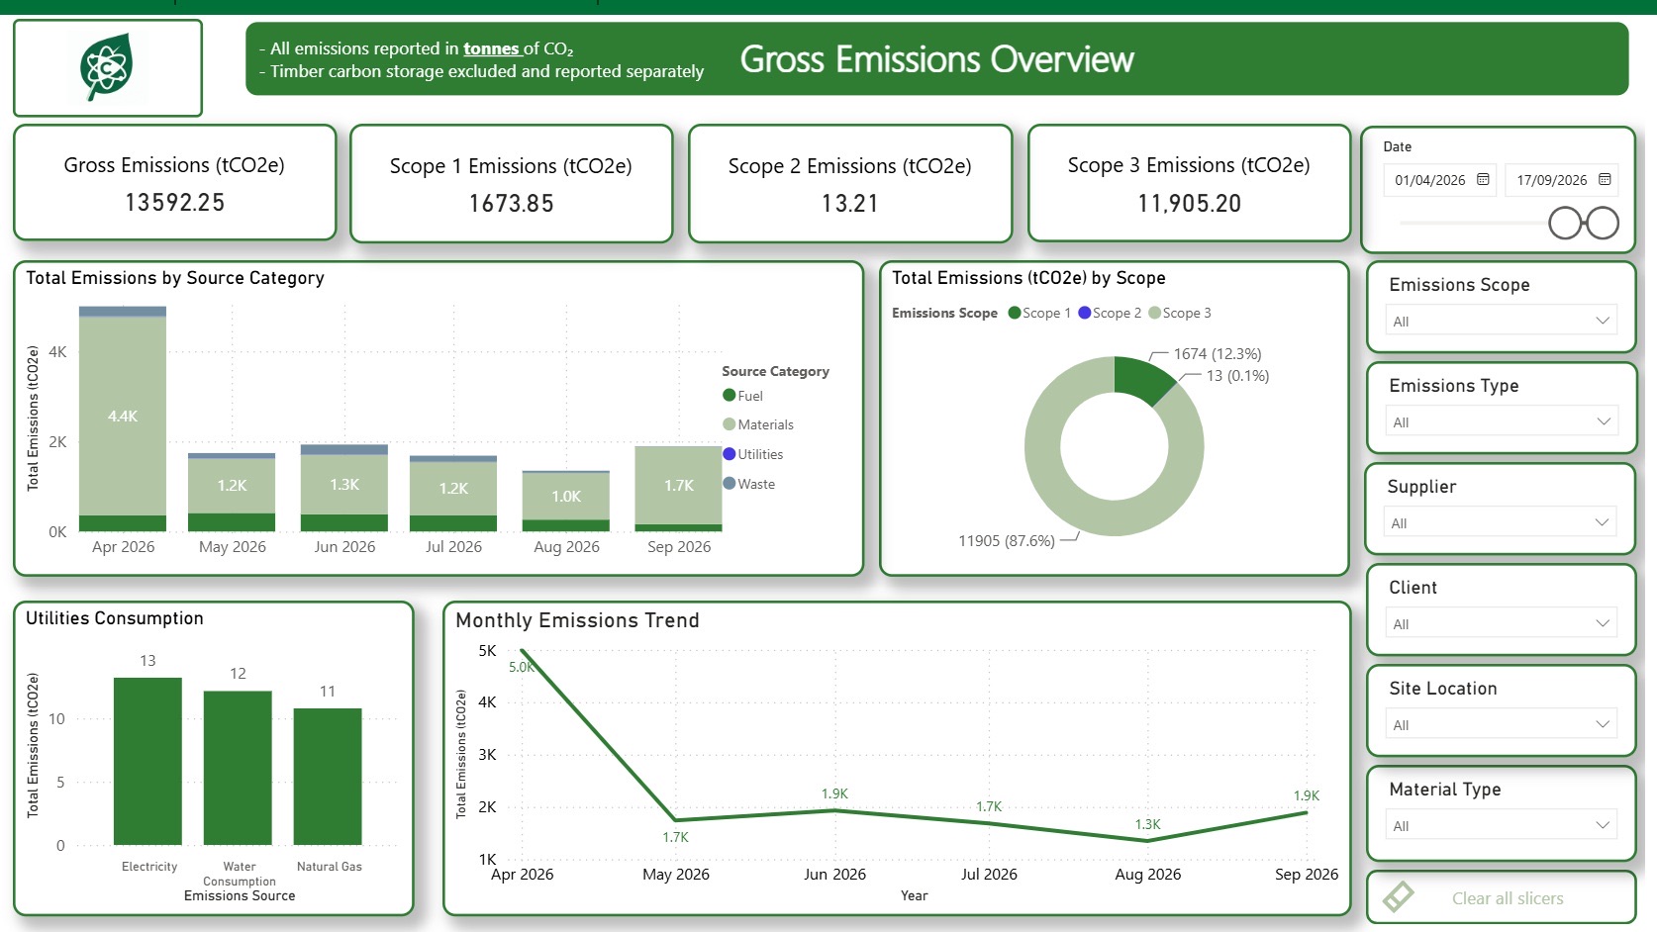This screenshot has width=1657, height=932.
Task: Click the Natural Gas bar
Action: point(328,777)
